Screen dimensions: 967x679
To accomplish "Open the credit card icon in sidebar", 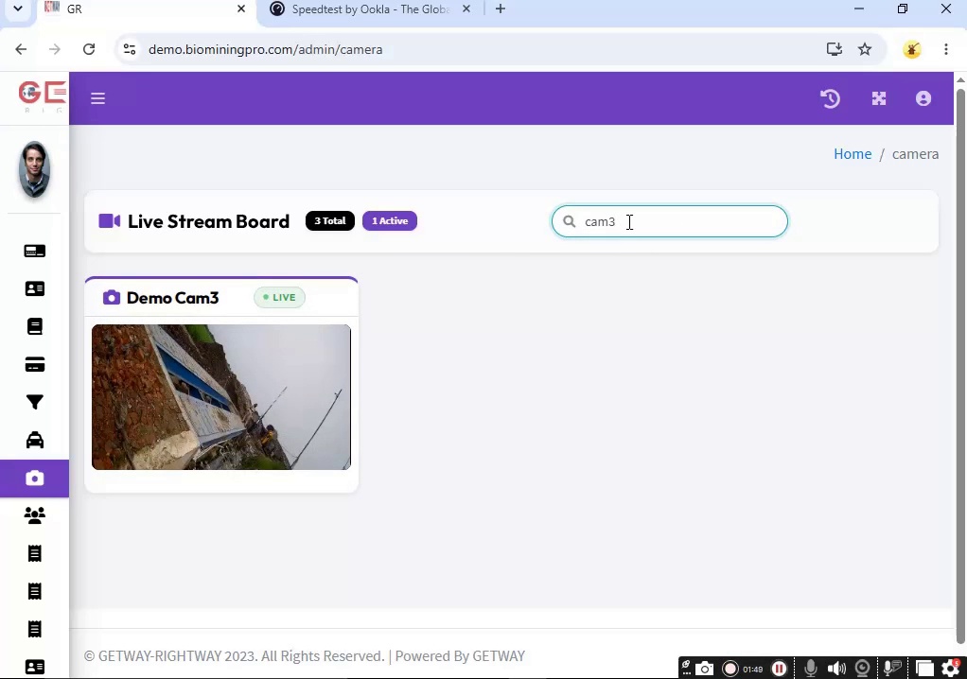I will pos(34,365).
